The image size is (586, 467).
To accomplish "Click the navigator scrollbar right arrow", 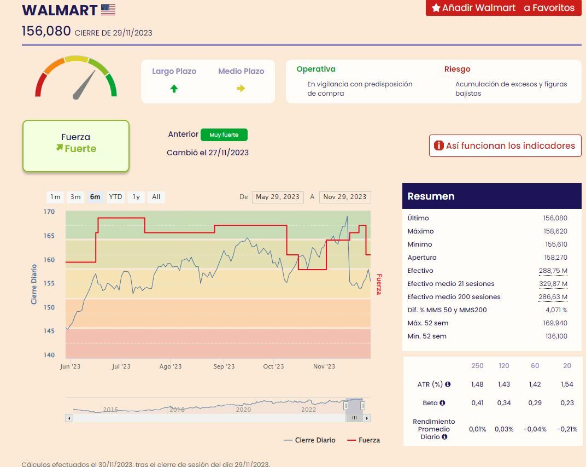I will [x=367, y=418].
